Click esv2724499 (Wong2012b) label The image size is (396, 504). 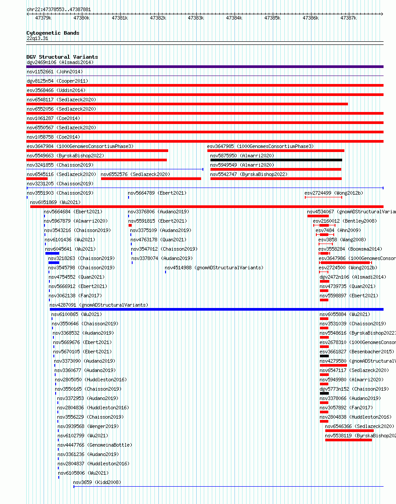point(334,193)
